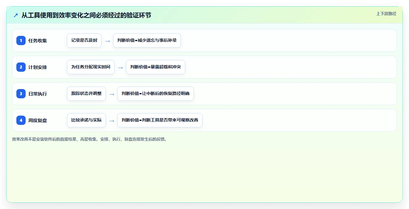Click the title 从工具使用到效率变化之间必须经过的验证环节
Image resolution: width=409 pixels, height=209 pixels.
(x=86, y=15)
